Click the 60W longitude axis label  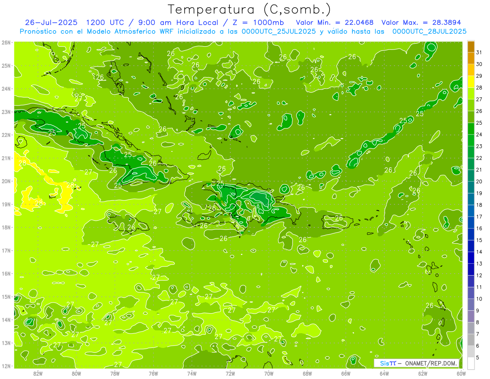[x=461, y=373]
